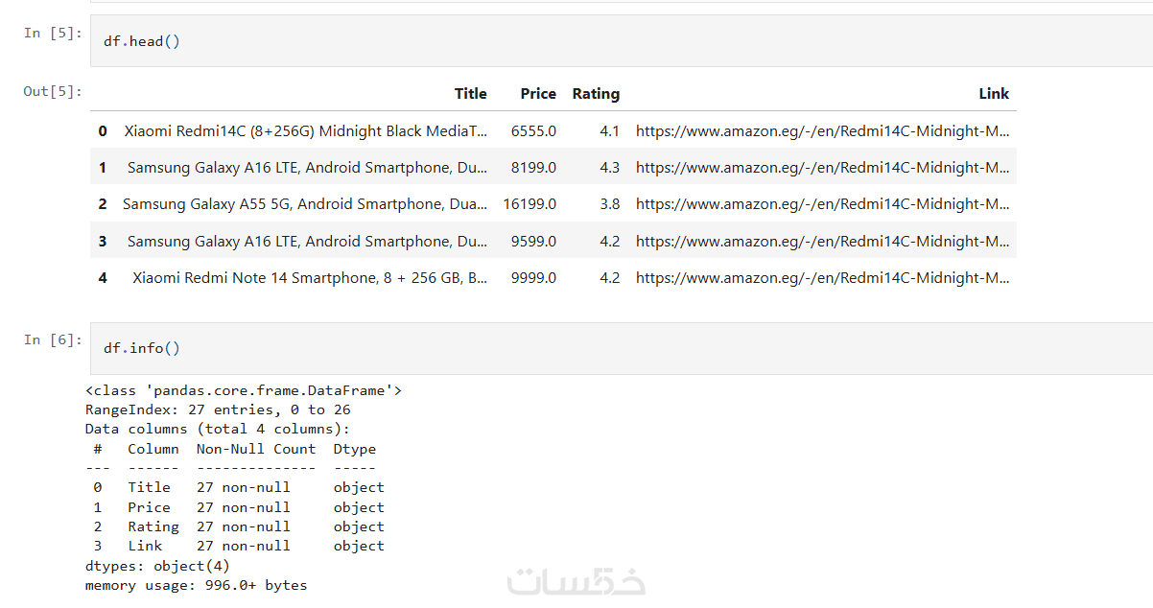Click the Samsung Galaxy A55 5G title
This screenshot has width=1153, height=608.
305,204
